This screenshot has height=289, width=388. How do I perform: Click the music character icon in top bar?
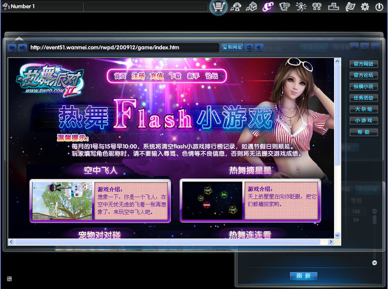[x=235, y=7]
